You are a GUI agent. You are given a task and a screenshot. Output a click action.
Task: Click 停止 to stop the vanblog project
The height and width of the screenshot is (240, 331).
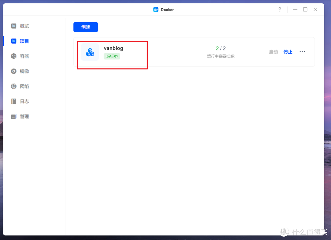point(287,52)
